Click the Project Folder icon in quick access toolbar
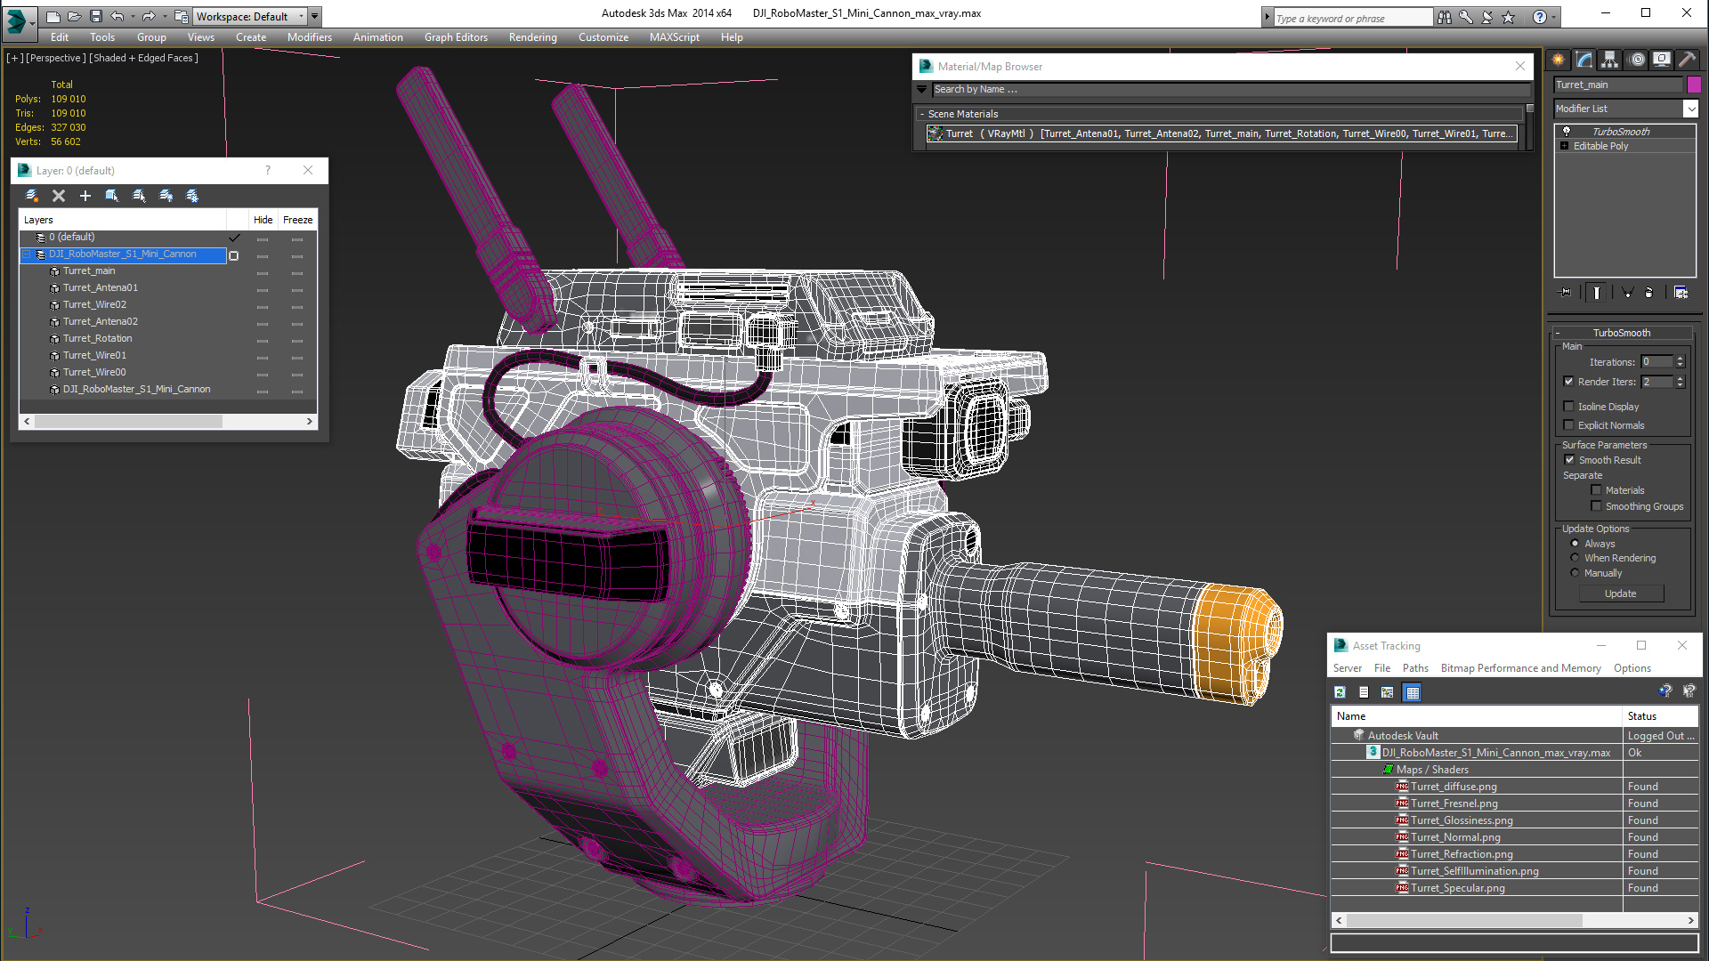Image resolution: width=1709 pixels, height=961 pixels. click(x=182, y=16)
